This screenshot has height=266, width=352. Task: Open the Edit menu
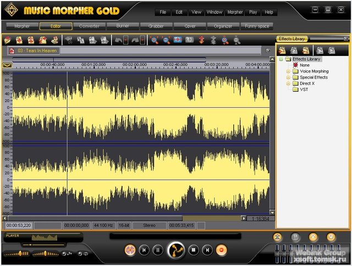click(179, 12)
